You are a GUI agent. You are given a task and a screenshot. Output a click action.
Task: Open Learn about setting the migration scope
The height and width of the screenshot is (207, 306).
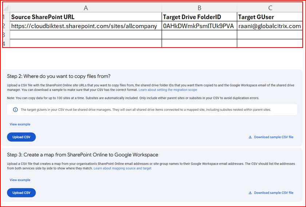point(168,90)
